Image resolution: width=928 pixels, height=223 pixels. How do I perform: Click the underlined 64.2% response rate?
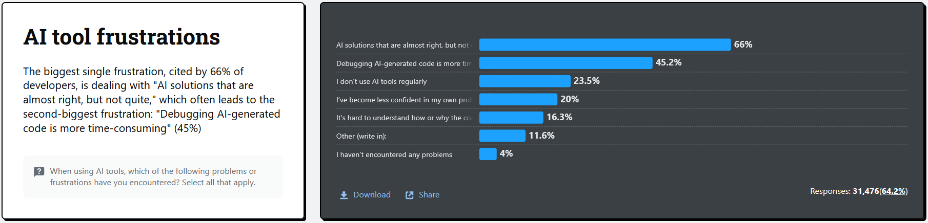pos(893,191)
